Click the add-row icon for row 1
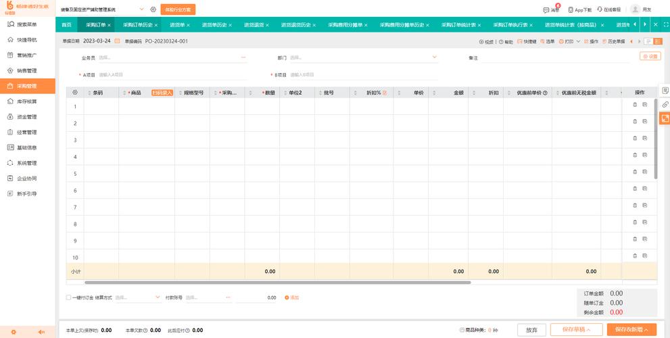Screen dimensions: 670x338 (645, 105)
